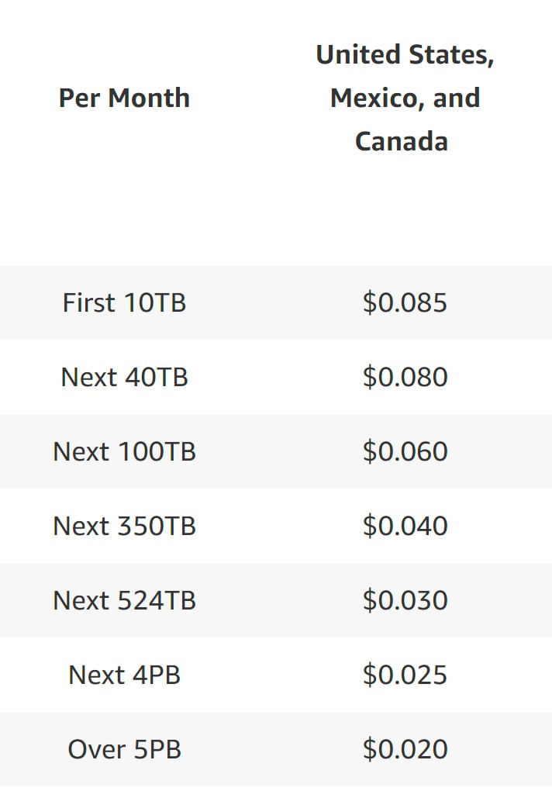
Task: Click the $0.060 price cell
Action: 405,451
